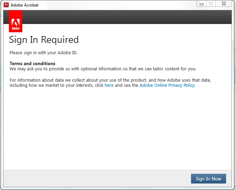Click sentence starting 'We may ask you to provide'
Viewport: 236px width, 190px height.
tap(103, 69)
